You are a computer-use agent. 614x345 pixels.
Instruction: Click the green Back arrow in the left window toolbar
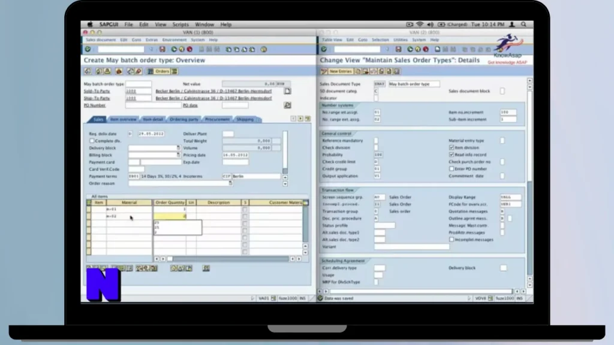(174, 49)
